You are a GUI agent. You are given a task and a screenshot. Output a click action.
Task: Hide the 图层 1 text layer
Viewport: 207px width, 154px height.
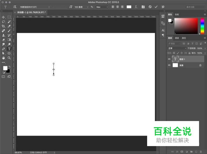click(x=169, y=59)
